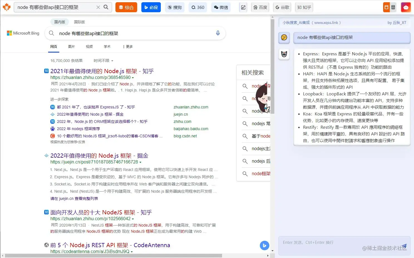Visit the www.xqss.link sidebar link

[327, 23]
